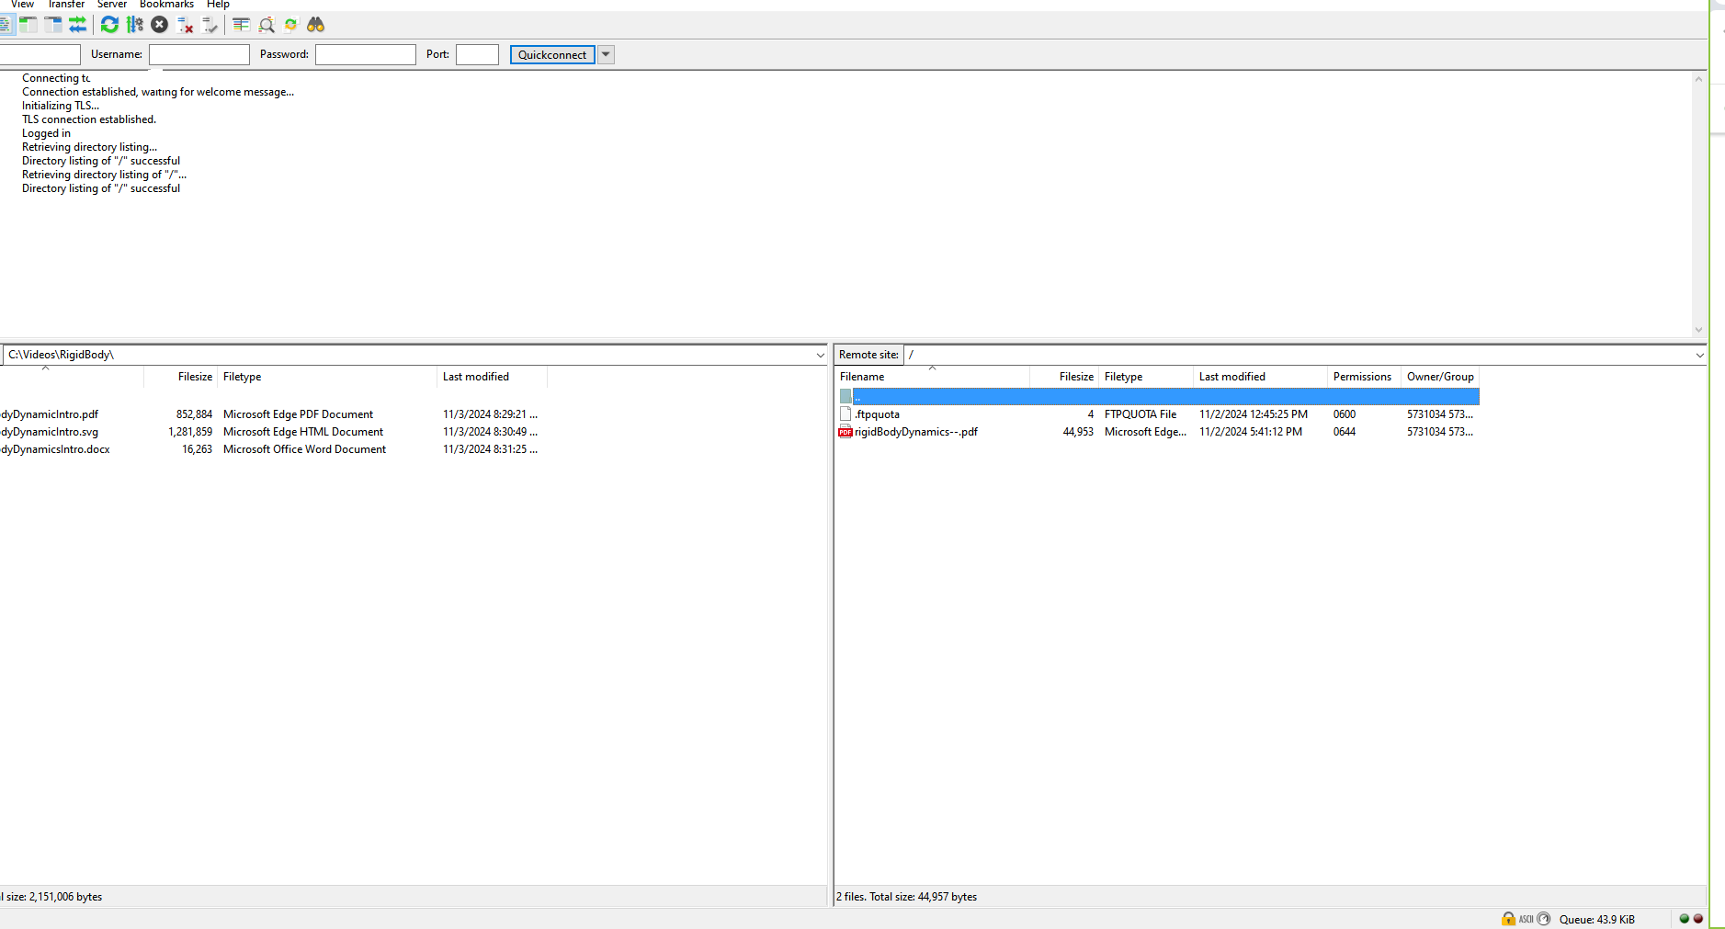Click the binoculars file search icon
The width and height of the screenshot is (1725, 929).
[x=315, y=25]
